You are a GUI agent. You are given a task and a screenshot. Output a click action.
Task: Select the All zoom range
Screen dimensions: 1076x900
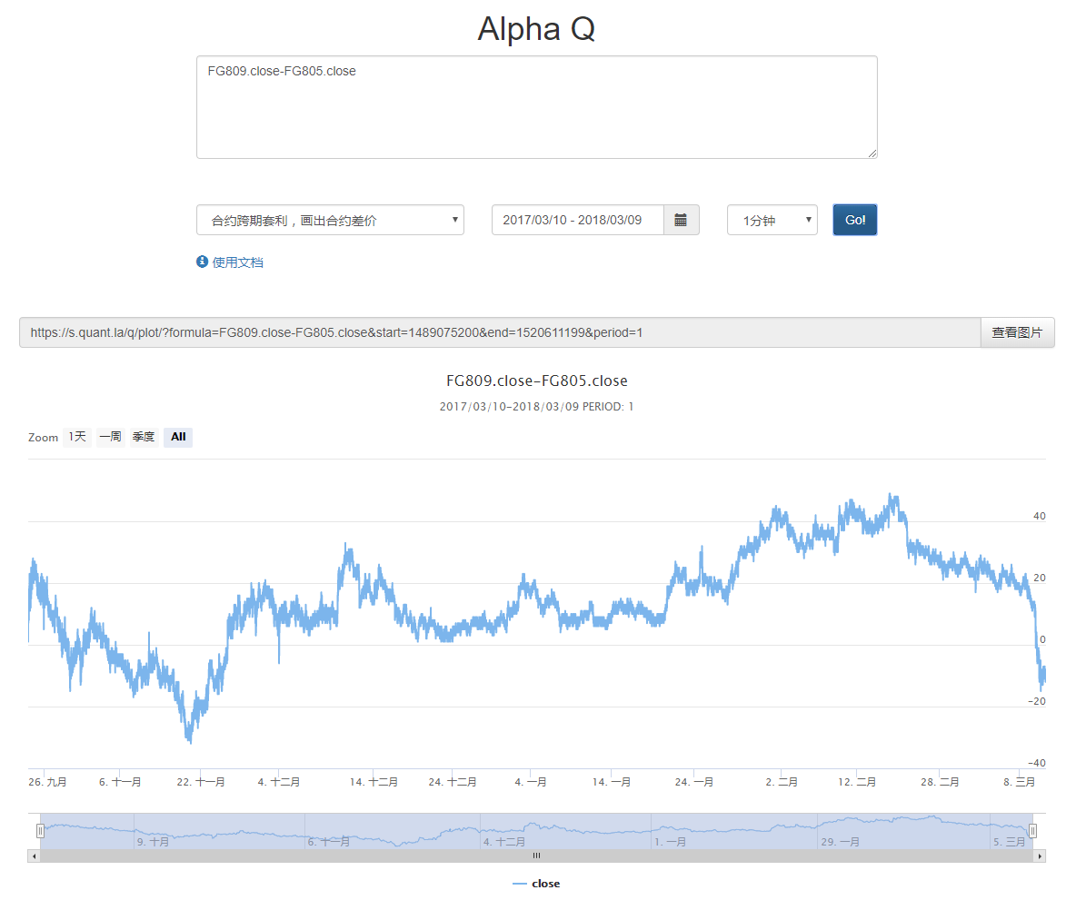coord(178,437)
